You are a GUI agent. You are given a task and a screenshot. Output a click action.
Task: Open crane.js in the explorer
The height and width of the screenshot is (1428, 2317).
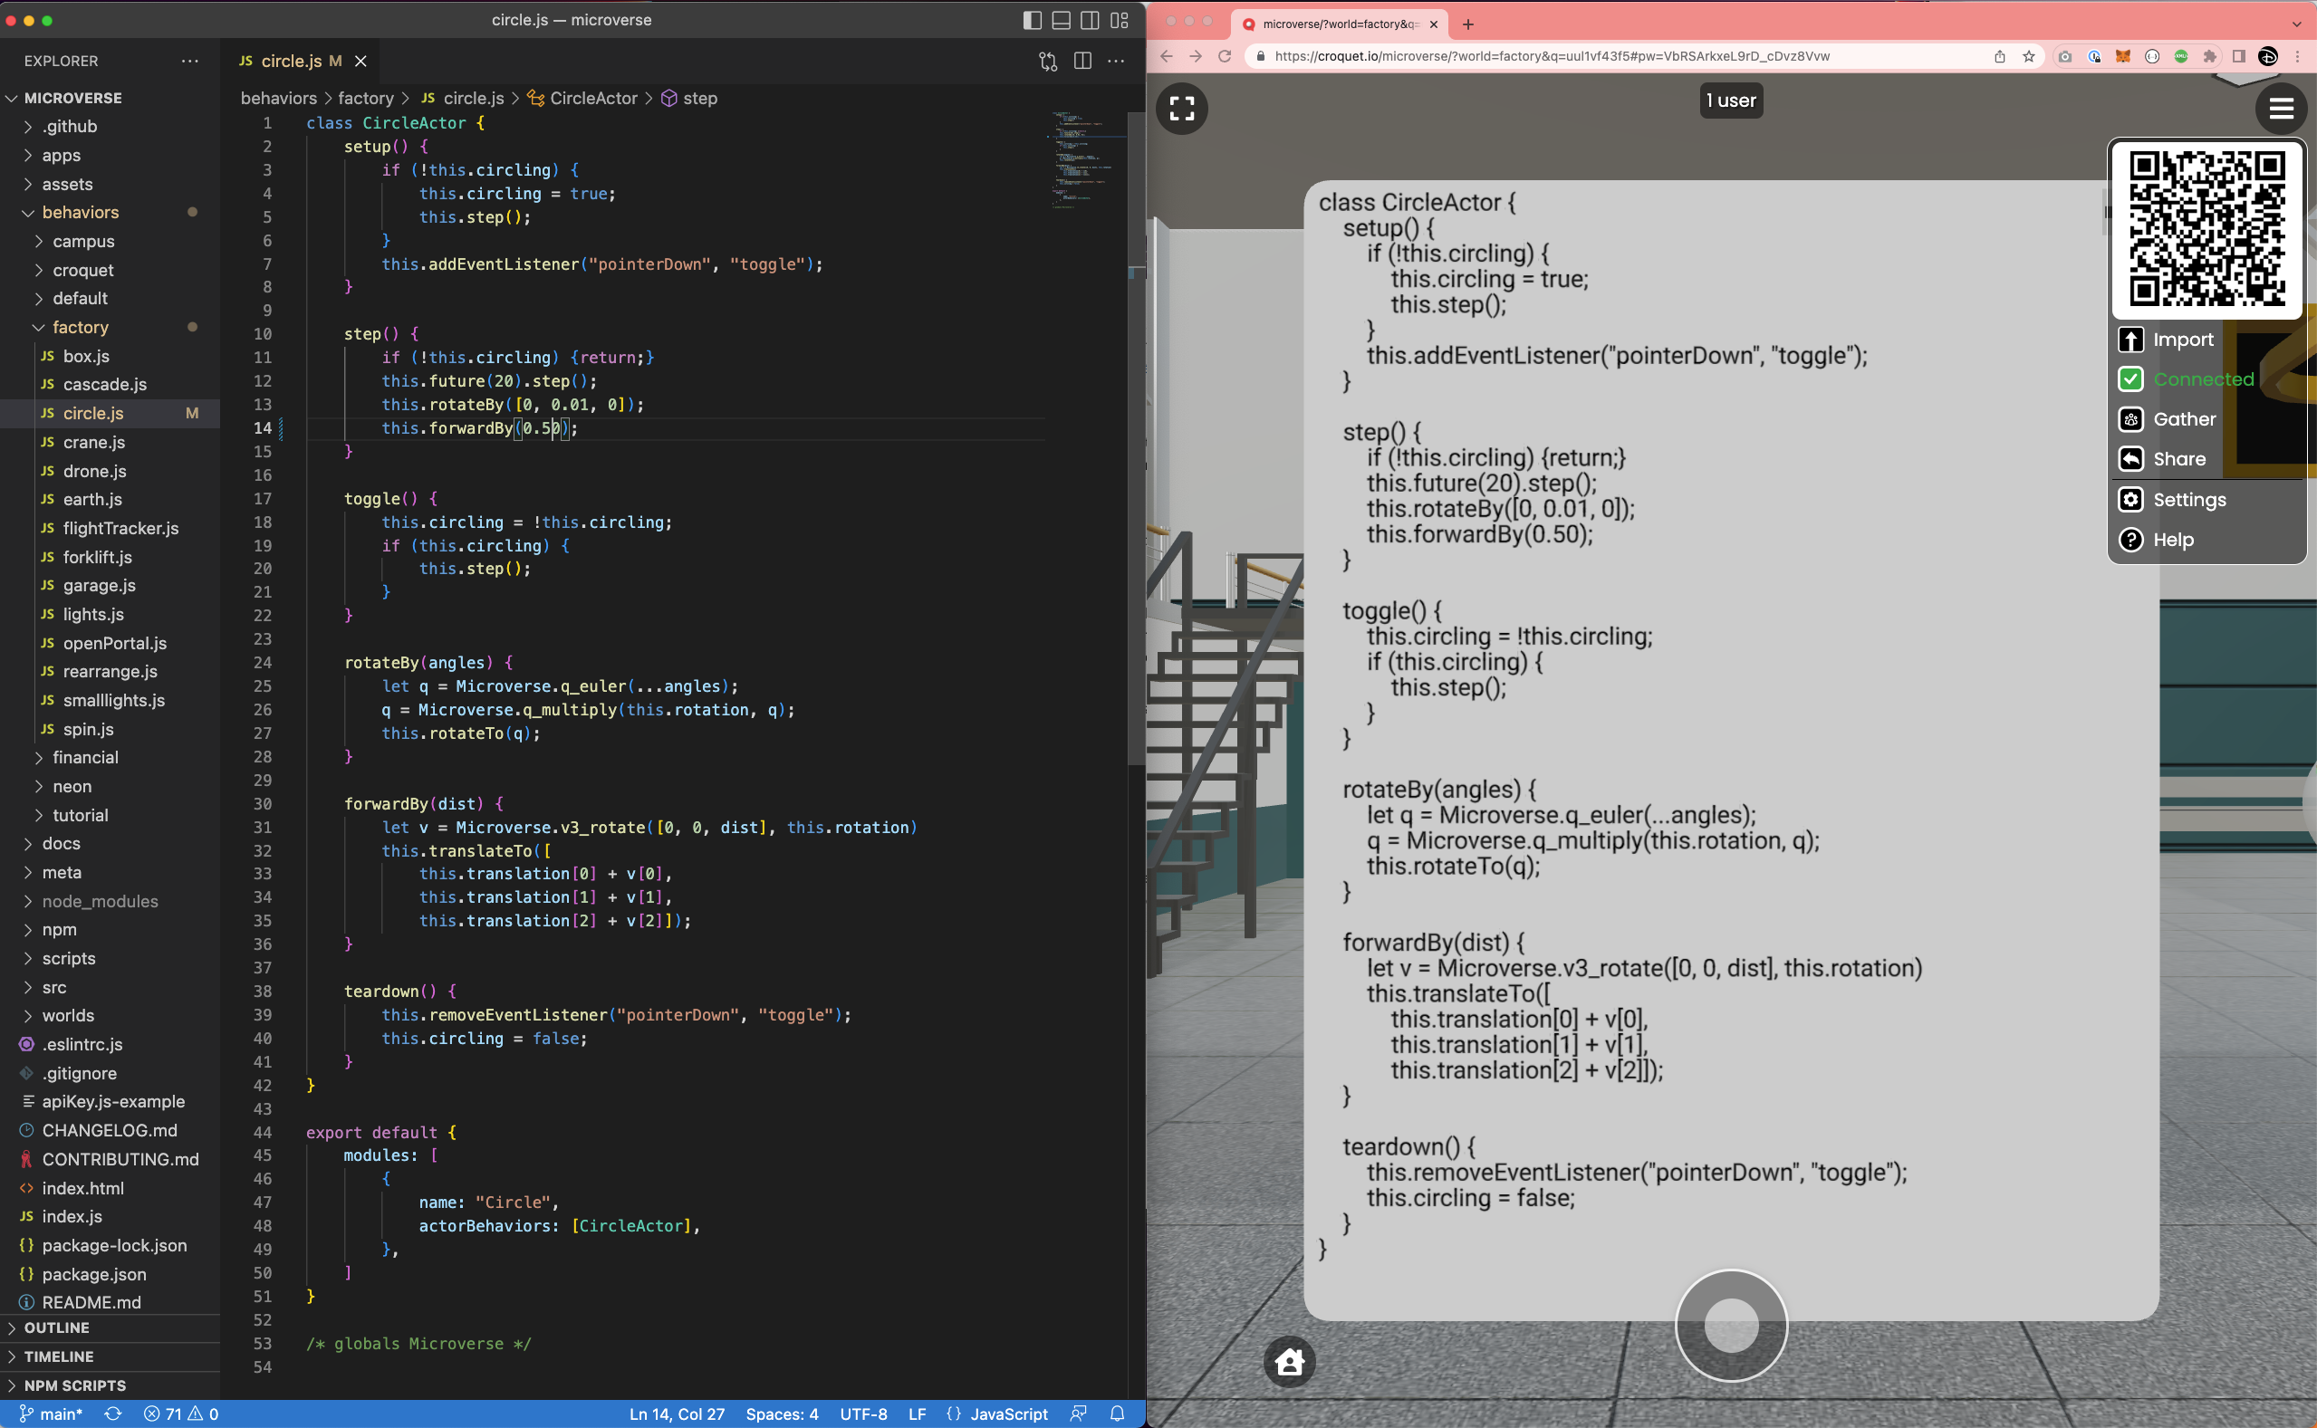(x=93, y=442)
